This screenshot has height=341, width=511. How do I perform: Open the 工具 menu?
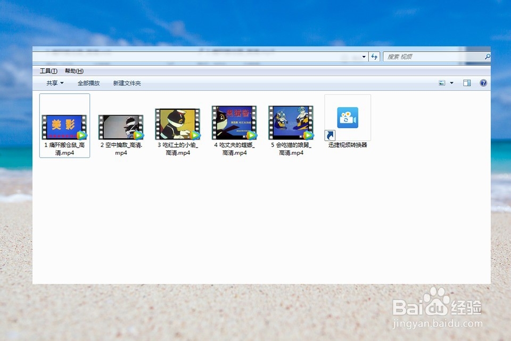[x=47, y=71]
